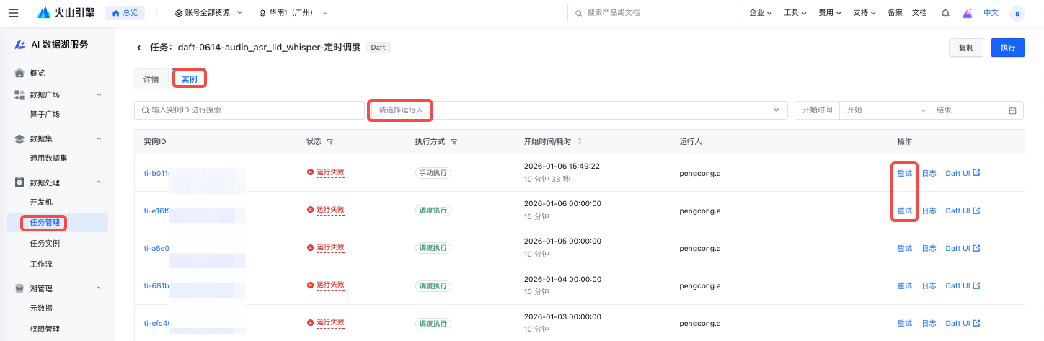Open the 企业 top menu

point(761,13)
